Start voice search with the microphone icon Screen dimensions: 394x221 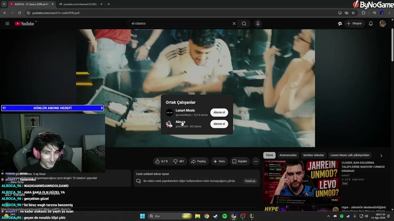click(258, 24)
